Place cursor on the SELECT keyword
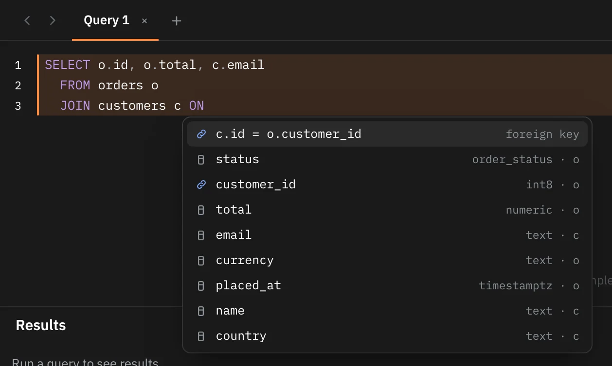Image resolution: width=612 pixels, height=366 pixels. (68, 65)
